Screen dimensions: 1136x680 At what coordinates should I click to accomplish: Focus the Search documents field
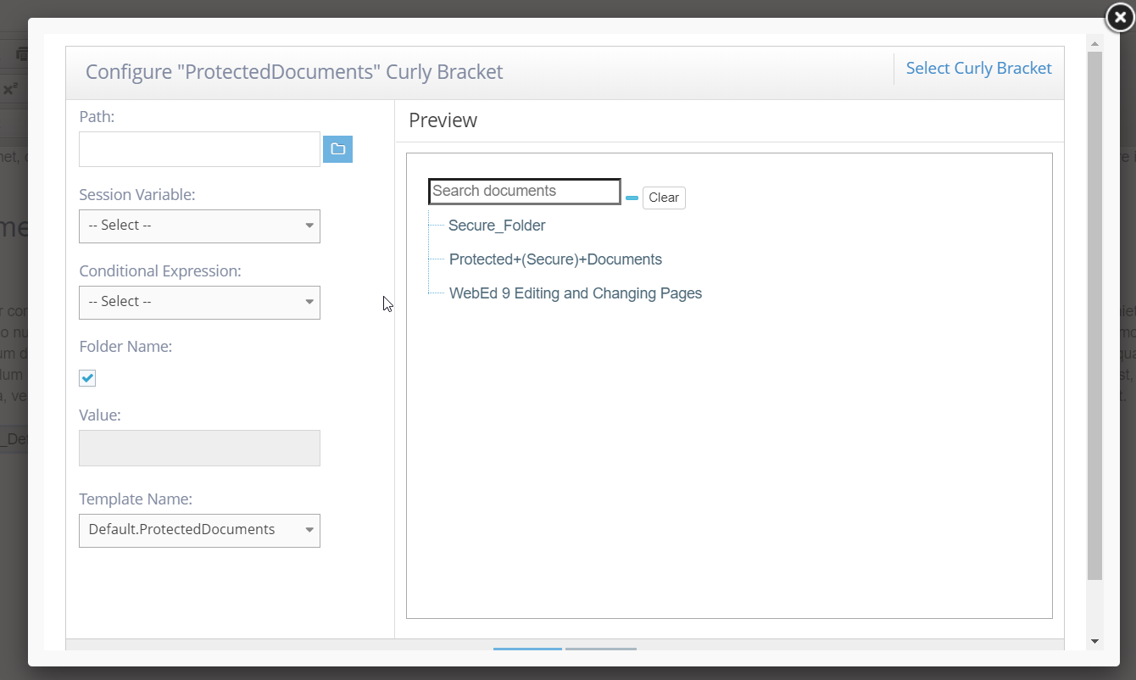tap(524, 192)
